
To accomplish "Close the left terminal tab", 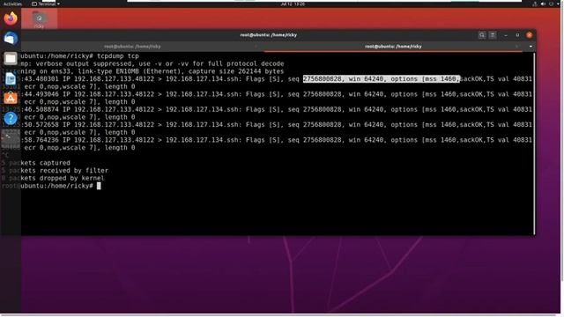I will pos(256,47).
